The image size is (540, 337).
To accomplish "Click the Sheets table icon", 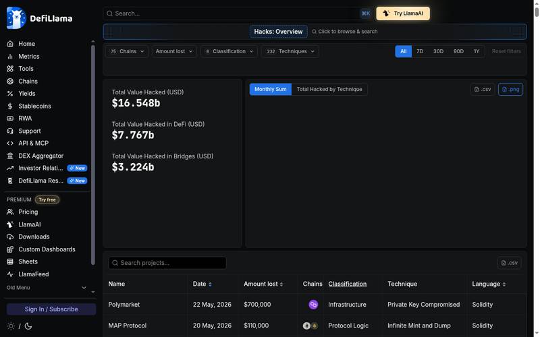I will tap(10, 262).
